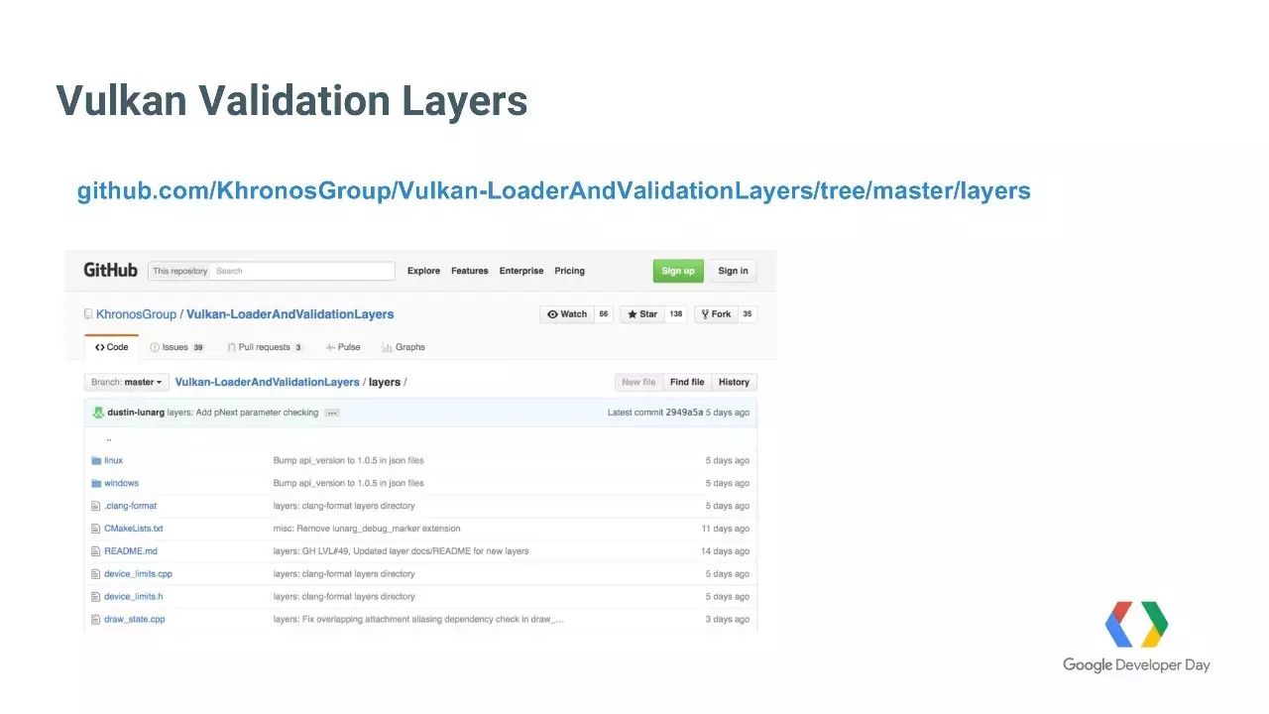1269x714 pixels.
Task: Open the Features nav link
Action: pyautogui.click(x=470, y=271)
